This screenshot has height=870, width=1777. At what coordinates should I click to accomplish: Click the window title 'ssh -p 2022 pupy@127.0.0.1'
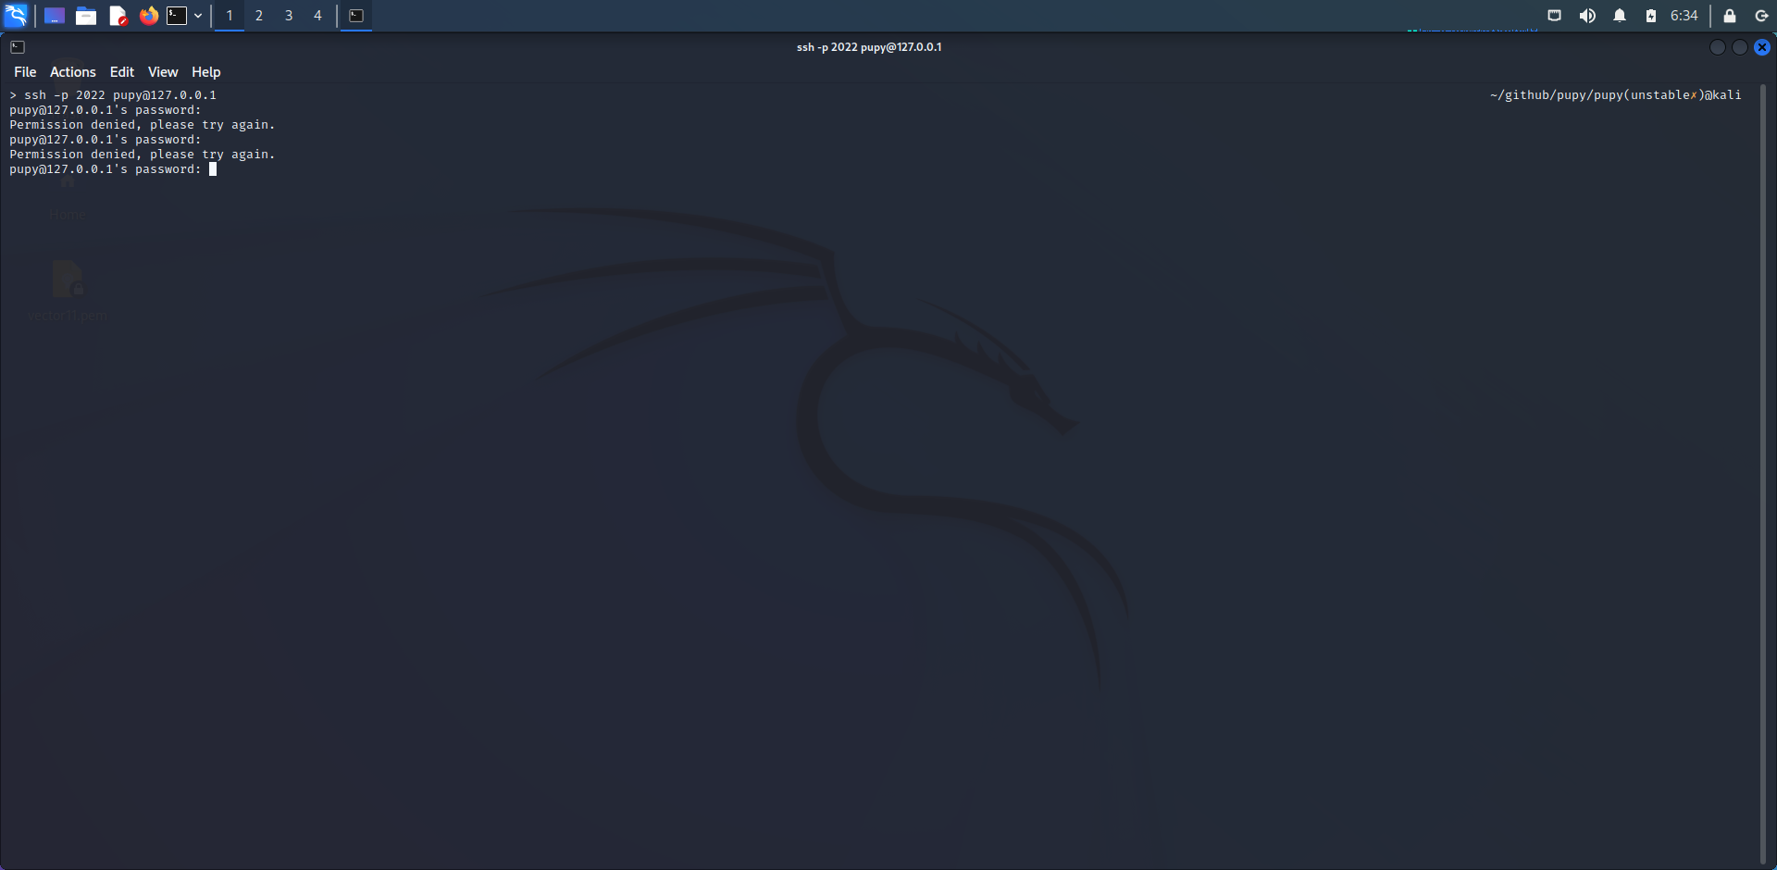coord(869,47)
